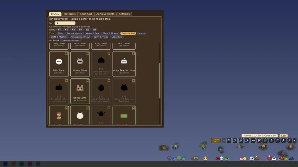298x167 pixels.
Task: Enable the Bookmarked only filter
Action: click(70, 40)
